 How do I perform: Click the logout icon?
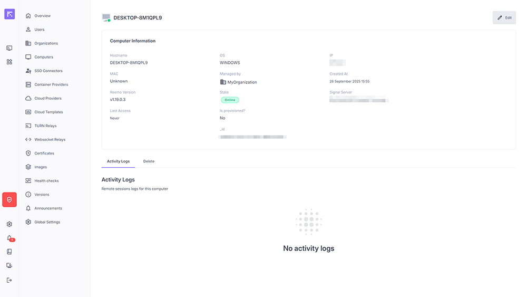click(9, 280)
